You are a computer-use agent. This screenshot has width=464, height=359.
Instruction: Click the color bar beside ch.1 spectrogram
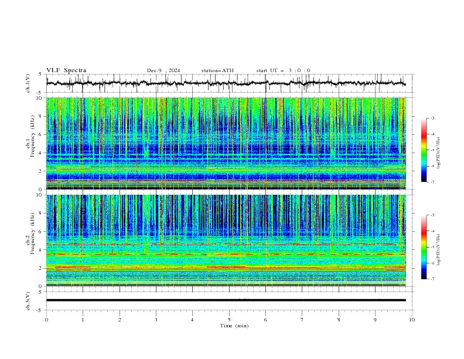click(x=424, y=150)
